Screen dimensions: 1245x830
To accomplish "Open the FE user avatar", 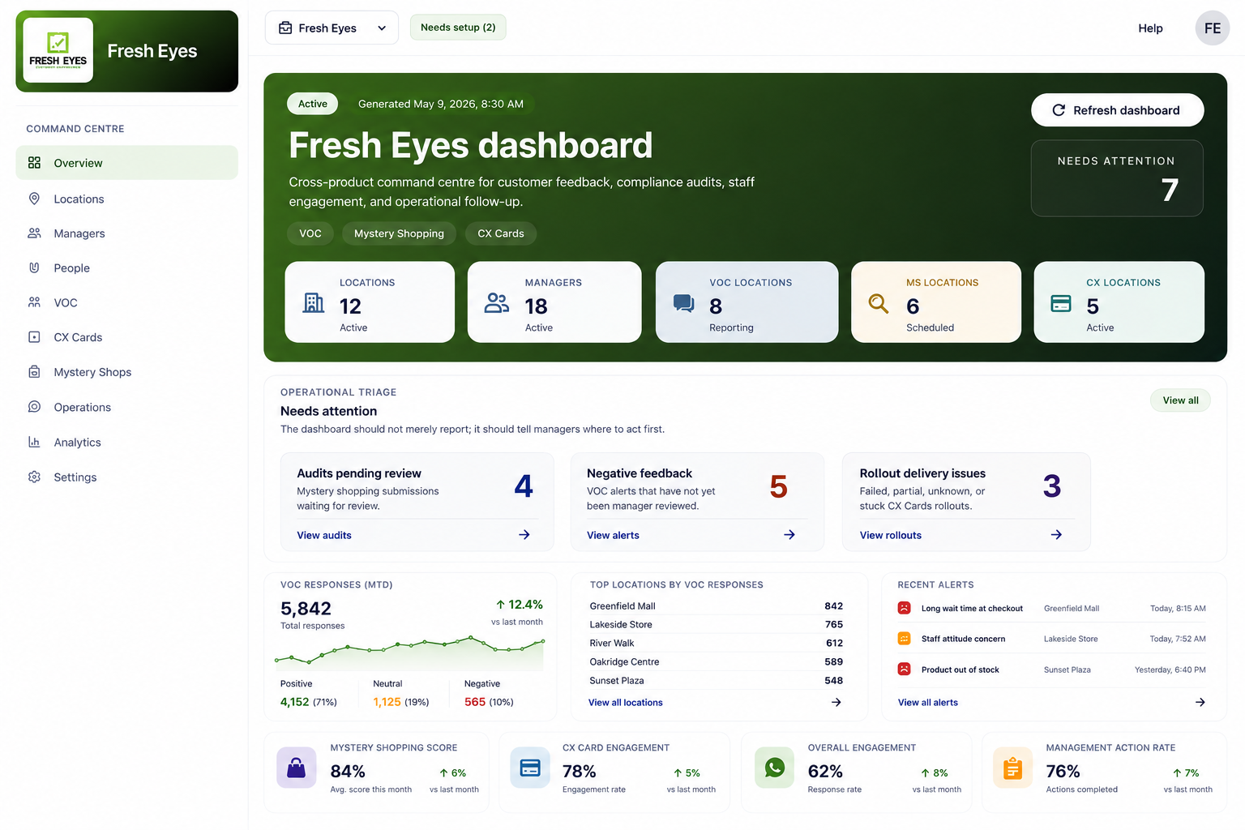I will click(1213, 28).
